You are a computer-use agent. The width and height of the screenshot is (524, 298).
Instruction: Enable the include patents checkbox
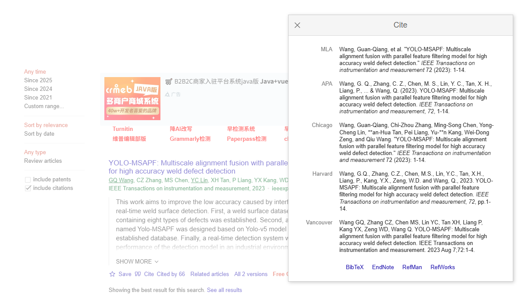tap(28, 179)
